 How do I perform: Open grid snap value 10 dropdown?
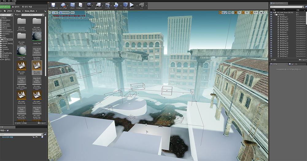click(239, 13)
